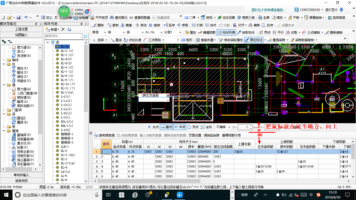Select KL-4(3) in component list
This screenshot has height=200, width=356.
point(66,59)
